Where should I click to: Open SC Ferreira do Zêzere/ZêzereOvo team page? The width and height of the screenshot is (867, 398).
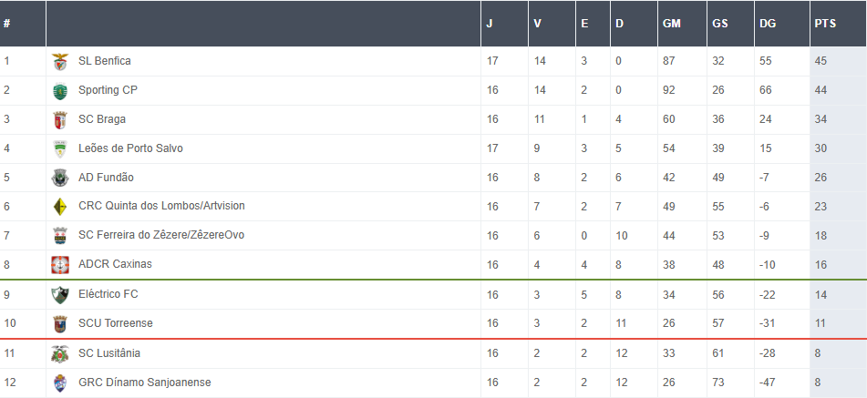click(161, 235)
